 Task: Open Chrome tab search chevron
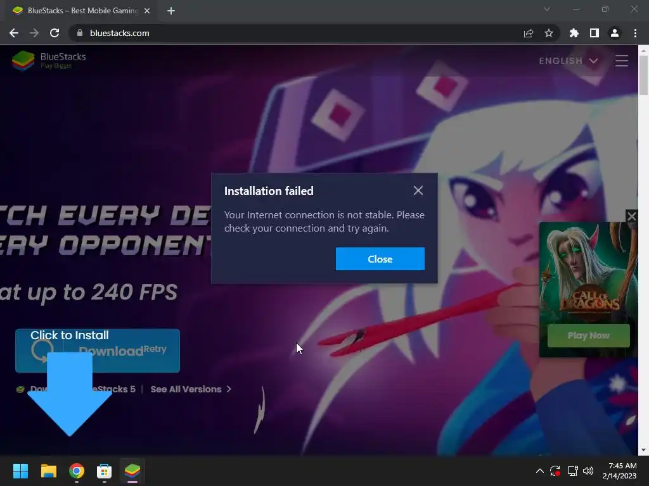(x=547, y=9)
